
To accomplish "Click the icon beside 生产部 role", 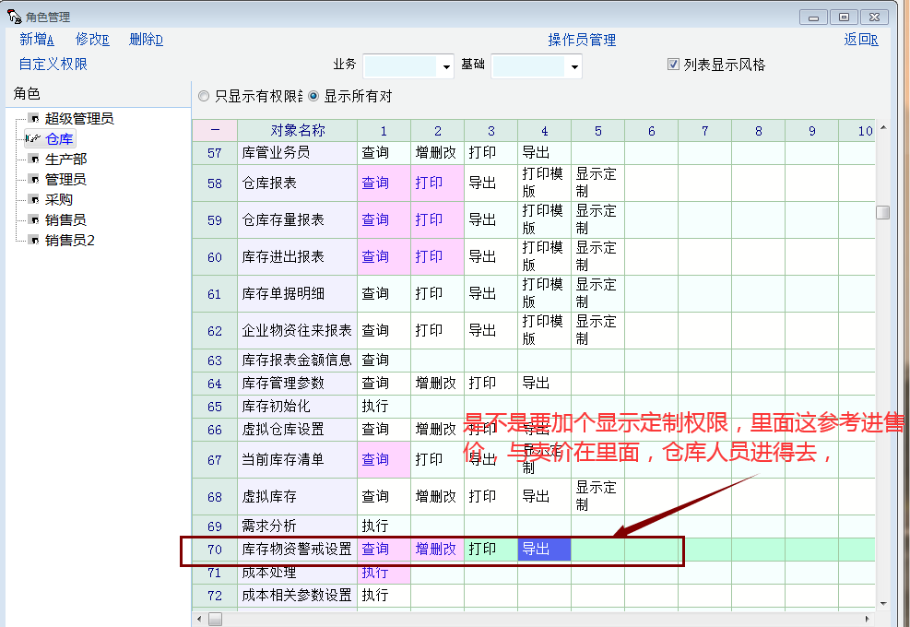I will pos(33,159).
